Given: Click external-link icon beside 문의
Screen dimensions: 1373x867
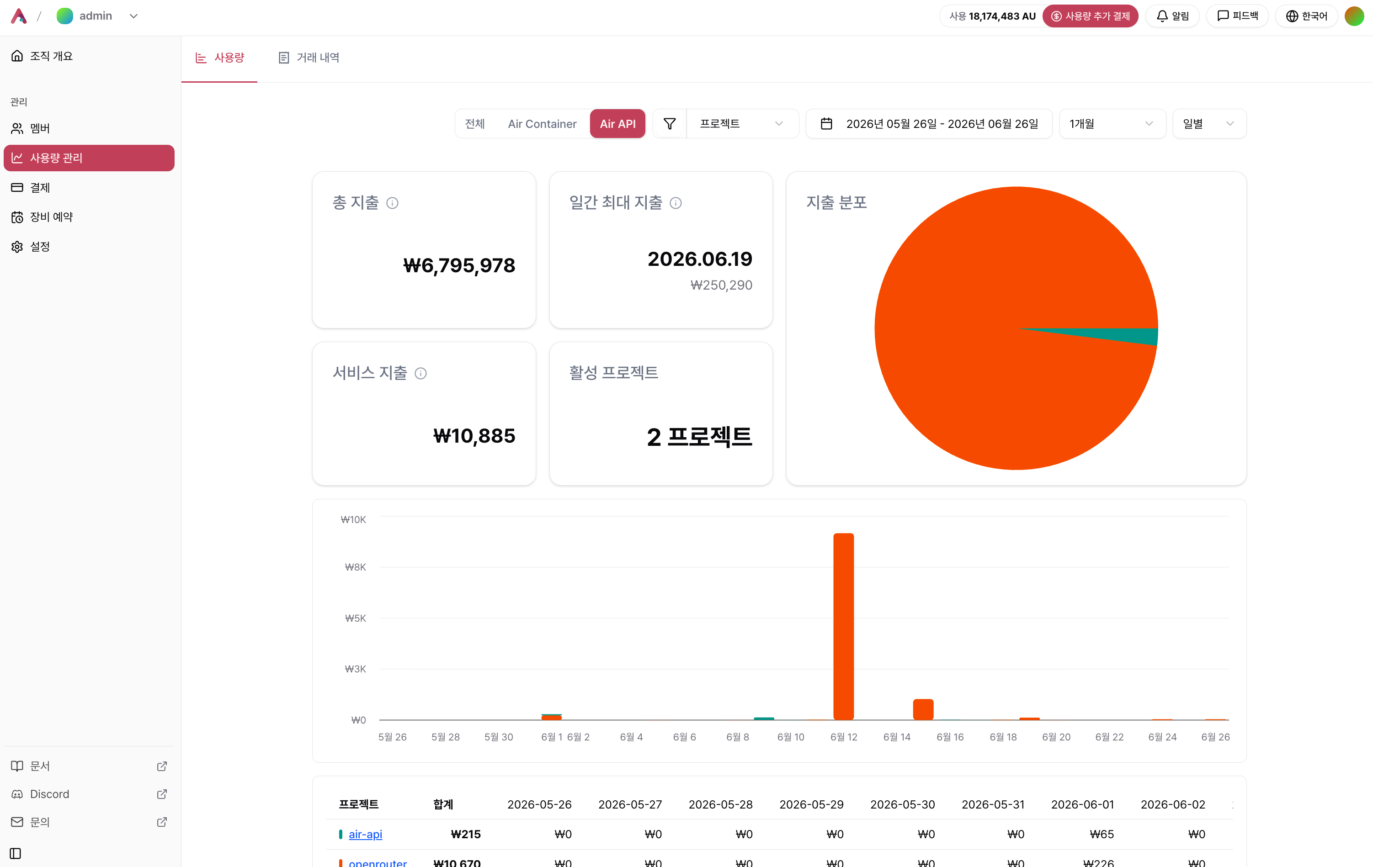Looking at the screenshot, I should click(x=162, y=822).
